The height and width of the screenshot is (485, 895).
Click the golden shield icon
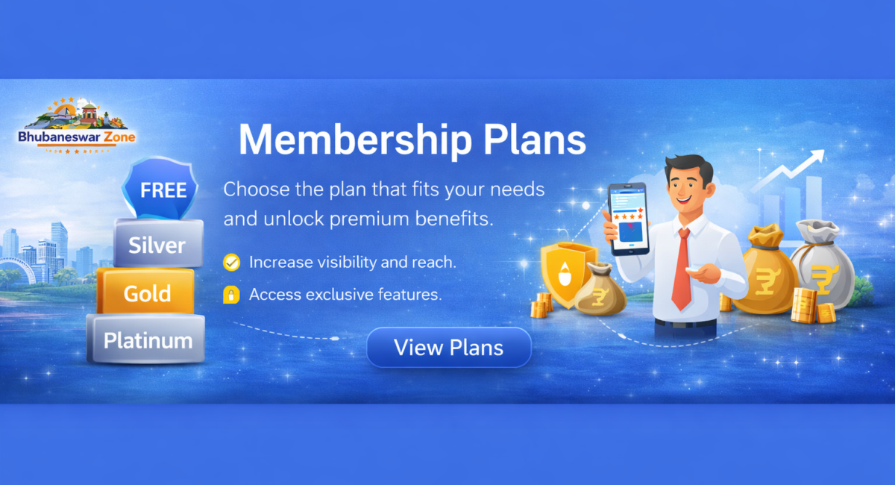tap(569, 273)
